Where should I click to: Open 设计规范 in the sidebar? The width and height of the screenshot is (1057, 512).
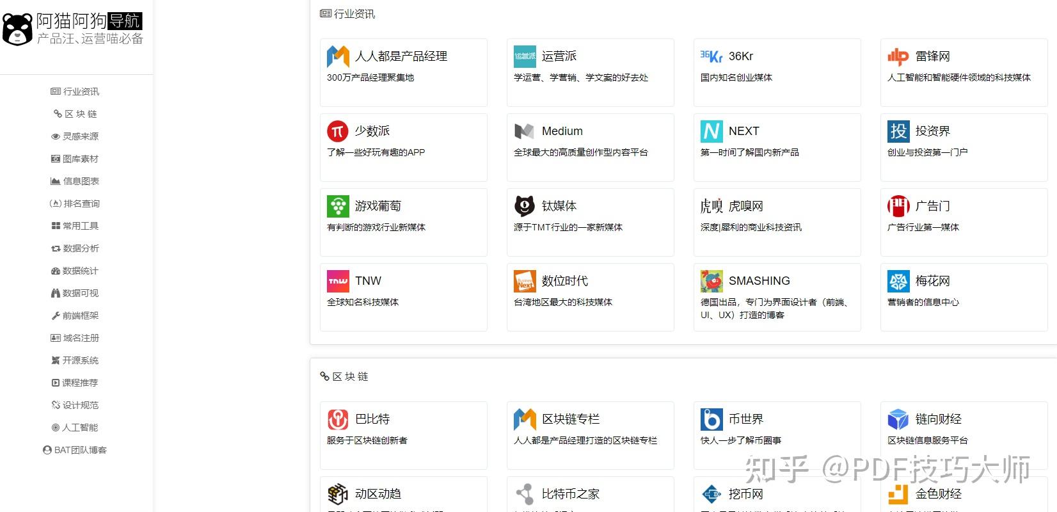point(75,405)
